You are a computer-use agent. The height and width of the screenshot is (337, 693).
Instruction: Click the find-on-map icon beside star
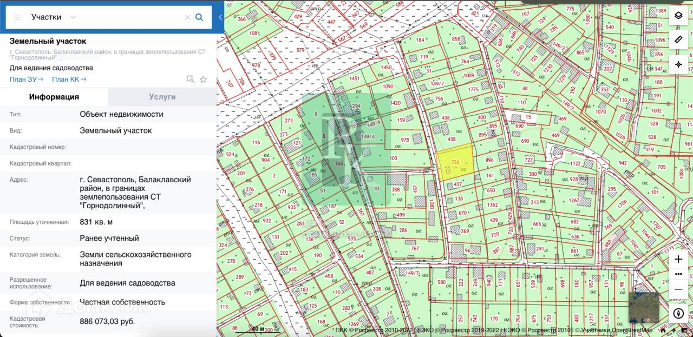click(190, 80)
